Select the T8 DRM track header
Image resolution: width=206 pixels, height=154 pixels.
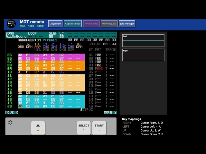coord(79,45)
